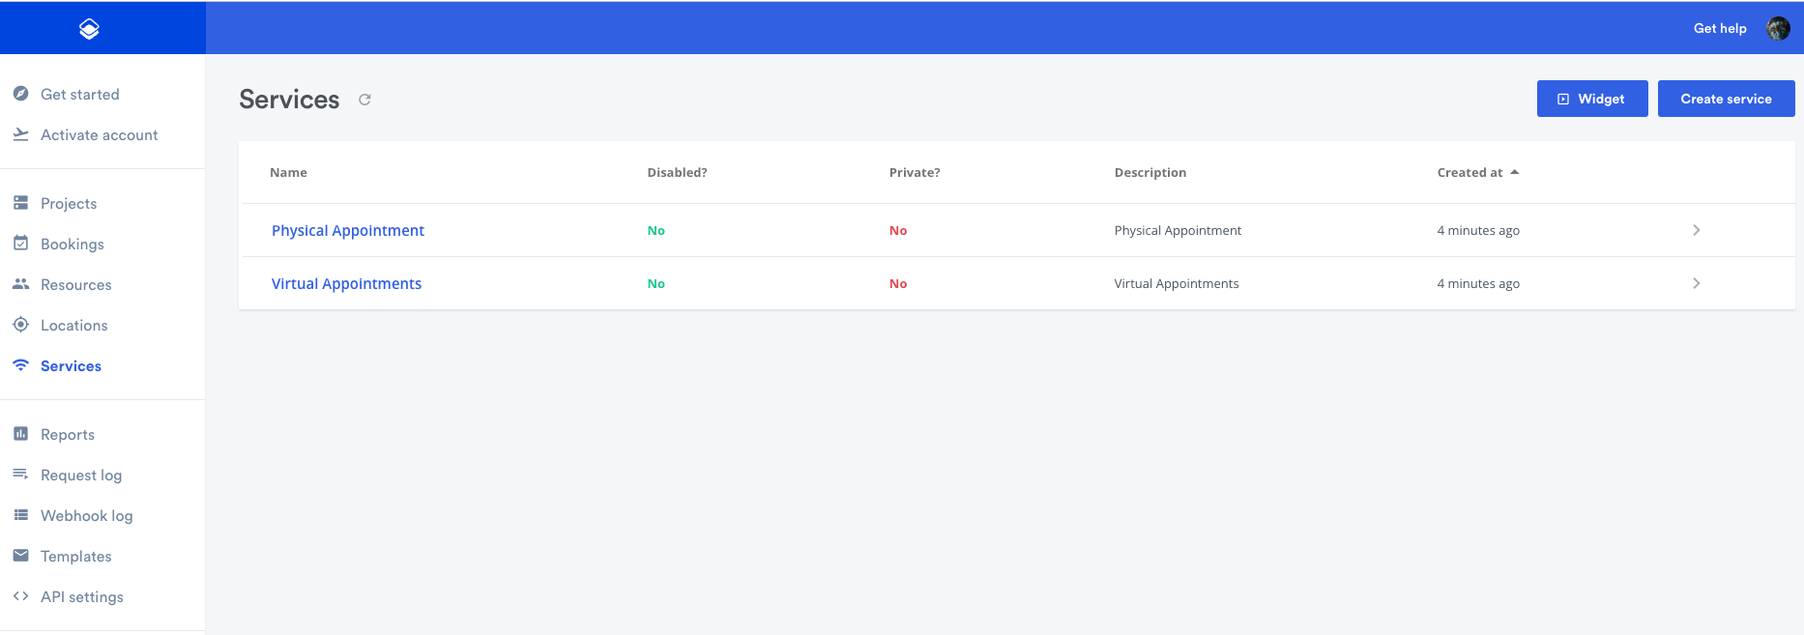The image size is (1804, 635).
Task: Click Create service button
Action: 1726,99
